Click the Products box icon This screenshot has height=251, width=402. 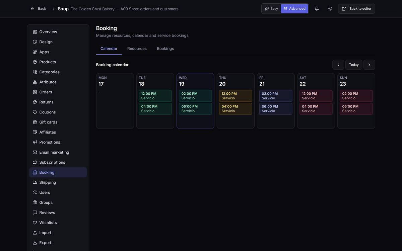coord(35,62)
